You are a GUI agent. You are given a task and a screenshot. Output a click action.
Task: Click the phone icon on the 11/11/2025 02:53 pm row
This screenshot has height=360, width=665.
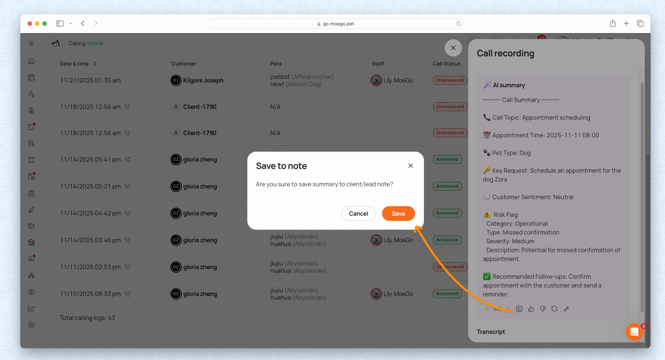coord(128,267)
